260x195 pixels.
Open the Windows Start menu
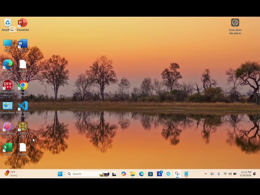tap(60, 174)
